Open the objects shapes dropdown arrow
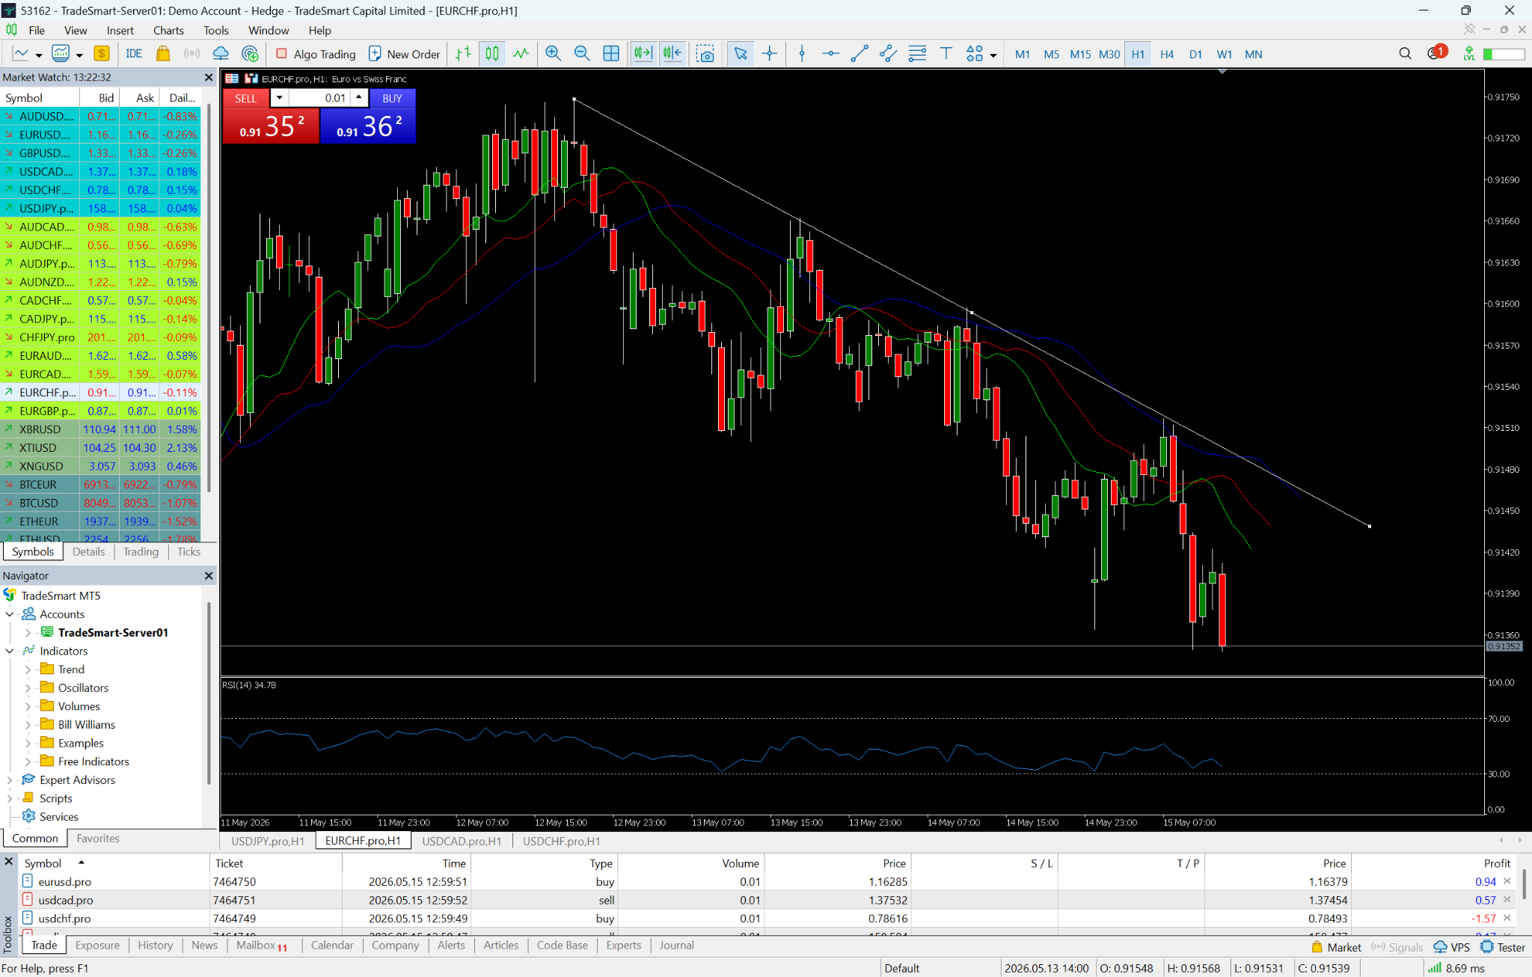Screen dimensions: 1532x977 pos(993,55)
